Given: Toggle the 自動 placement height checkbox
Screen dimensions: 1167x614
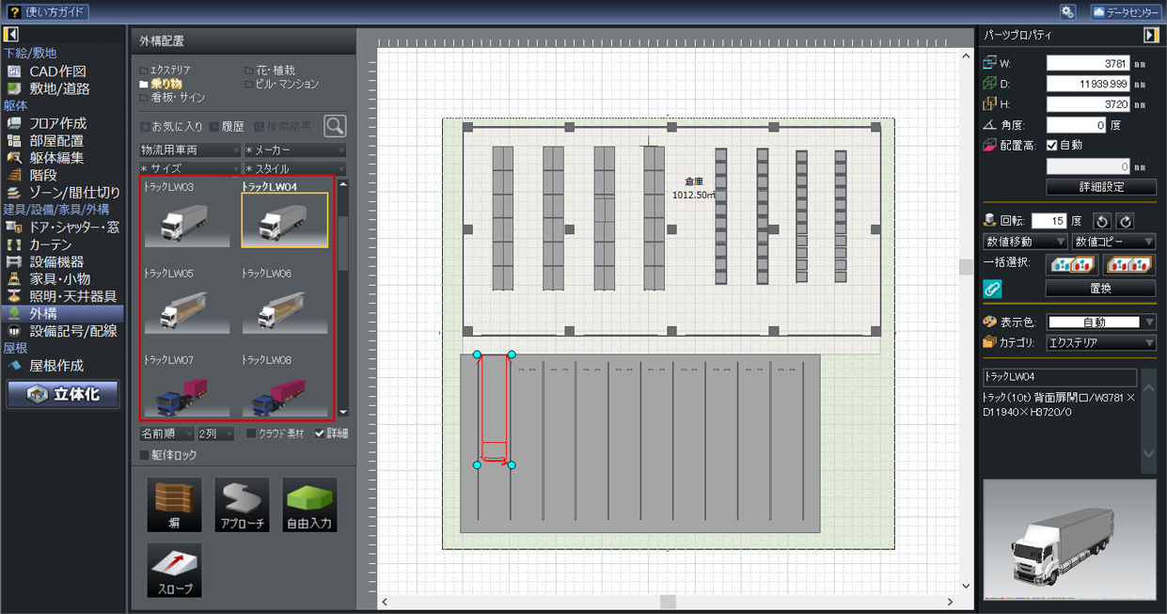Looking at the screenshot, I should pyautogui.click(x=1052, y=146).
